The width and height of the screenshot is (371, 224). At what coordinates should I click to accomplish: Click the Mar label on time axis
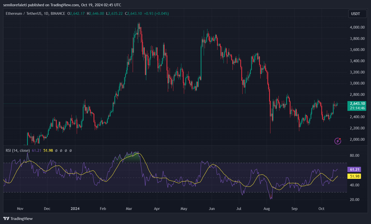click(x=129, y=209)
